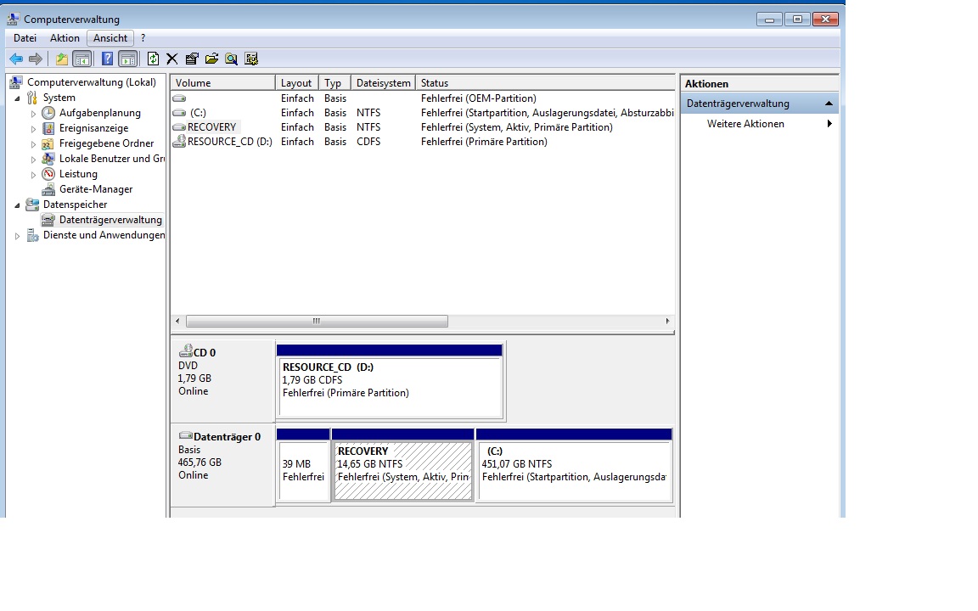The width and height of the screenshot is (978, 611).
Task: Select Dienste und Anwendungen icon
Action: click(x=31, y=235)
